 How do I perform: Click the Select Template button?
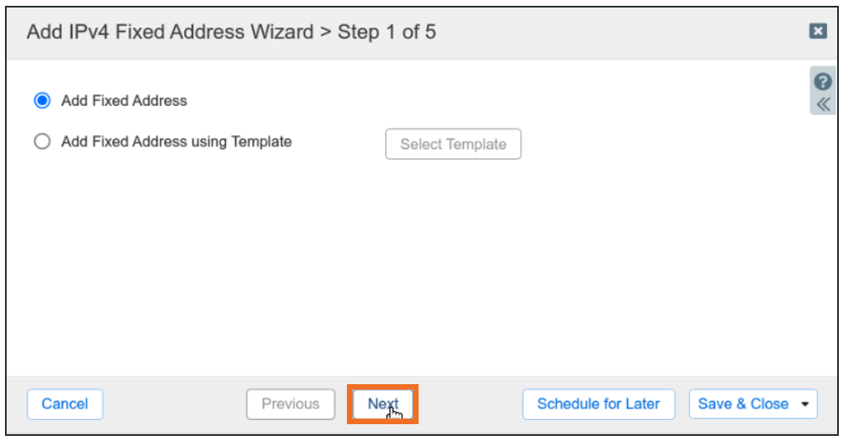(453, 144)
